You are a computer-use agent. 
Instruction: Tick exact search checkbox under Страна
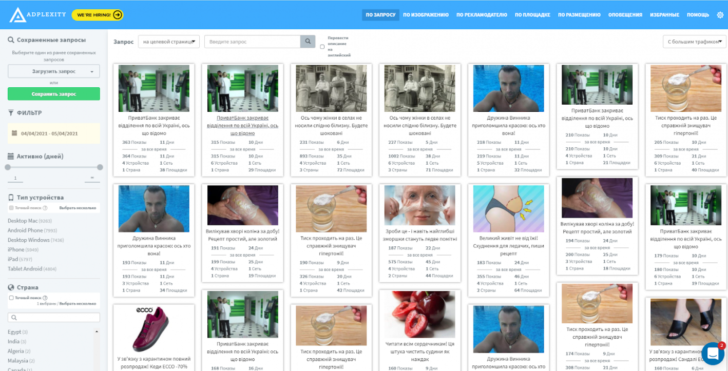pyautogui.click(x=11, y=298)
